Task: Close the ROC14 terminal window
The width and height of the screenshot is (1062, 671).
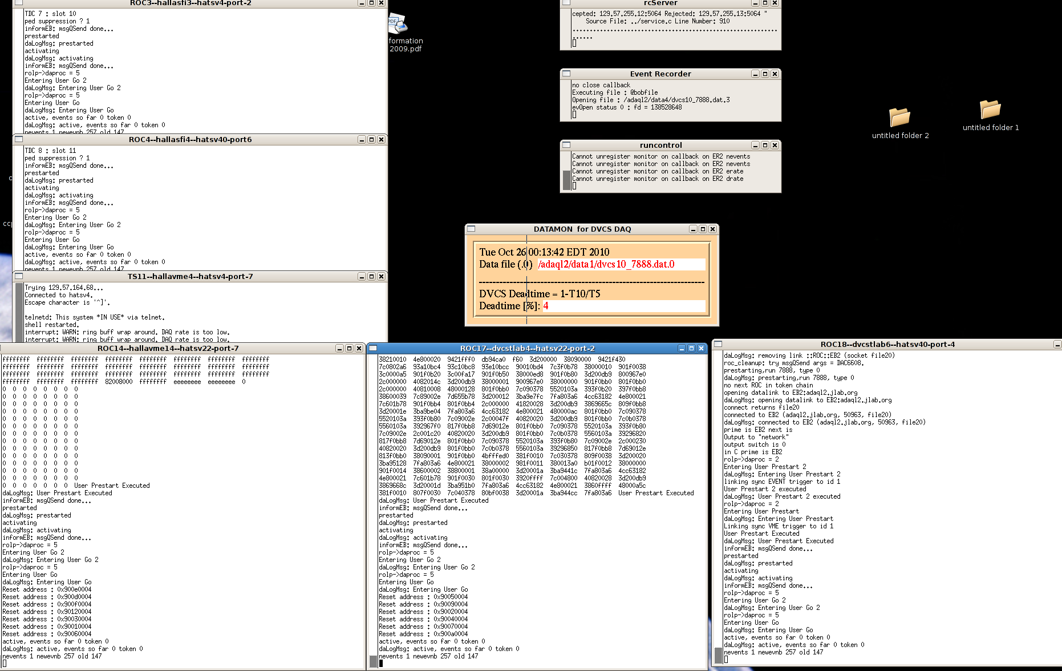Action: tap(359, 348)
